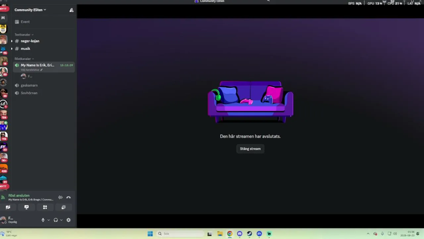
Task: Open File Explorer from the taskbar
Action: pyautogui.click(x=220, y=234)
